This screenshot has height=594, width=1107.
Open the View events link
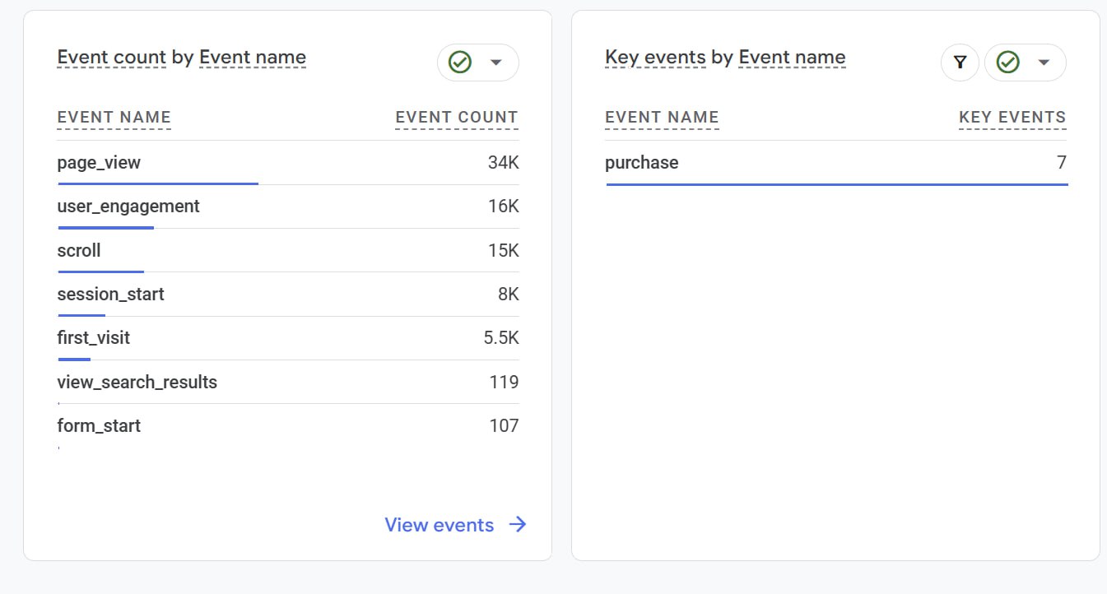440,525
